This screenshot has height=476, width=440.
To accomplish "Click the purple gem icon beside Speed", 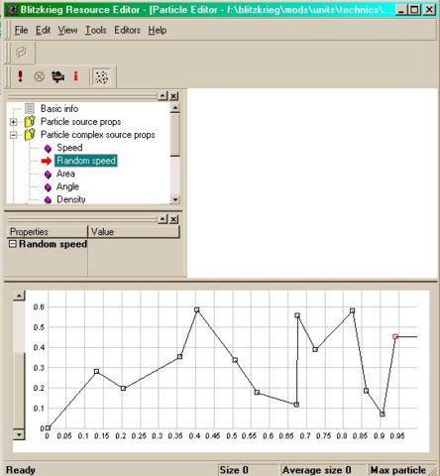I will [x=48, y=149].
